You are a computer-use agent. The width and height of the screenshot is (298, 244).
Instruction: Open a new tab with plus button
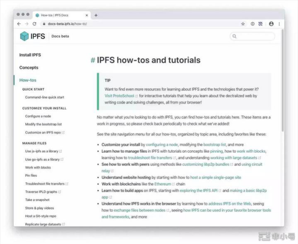coord(96,15)
